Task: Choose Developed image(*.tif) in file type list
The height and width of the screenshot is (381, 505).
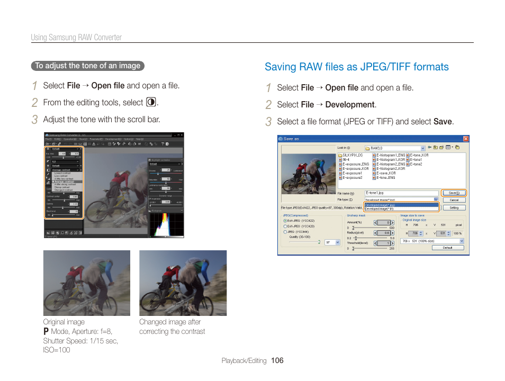Action: click(402, 208)
